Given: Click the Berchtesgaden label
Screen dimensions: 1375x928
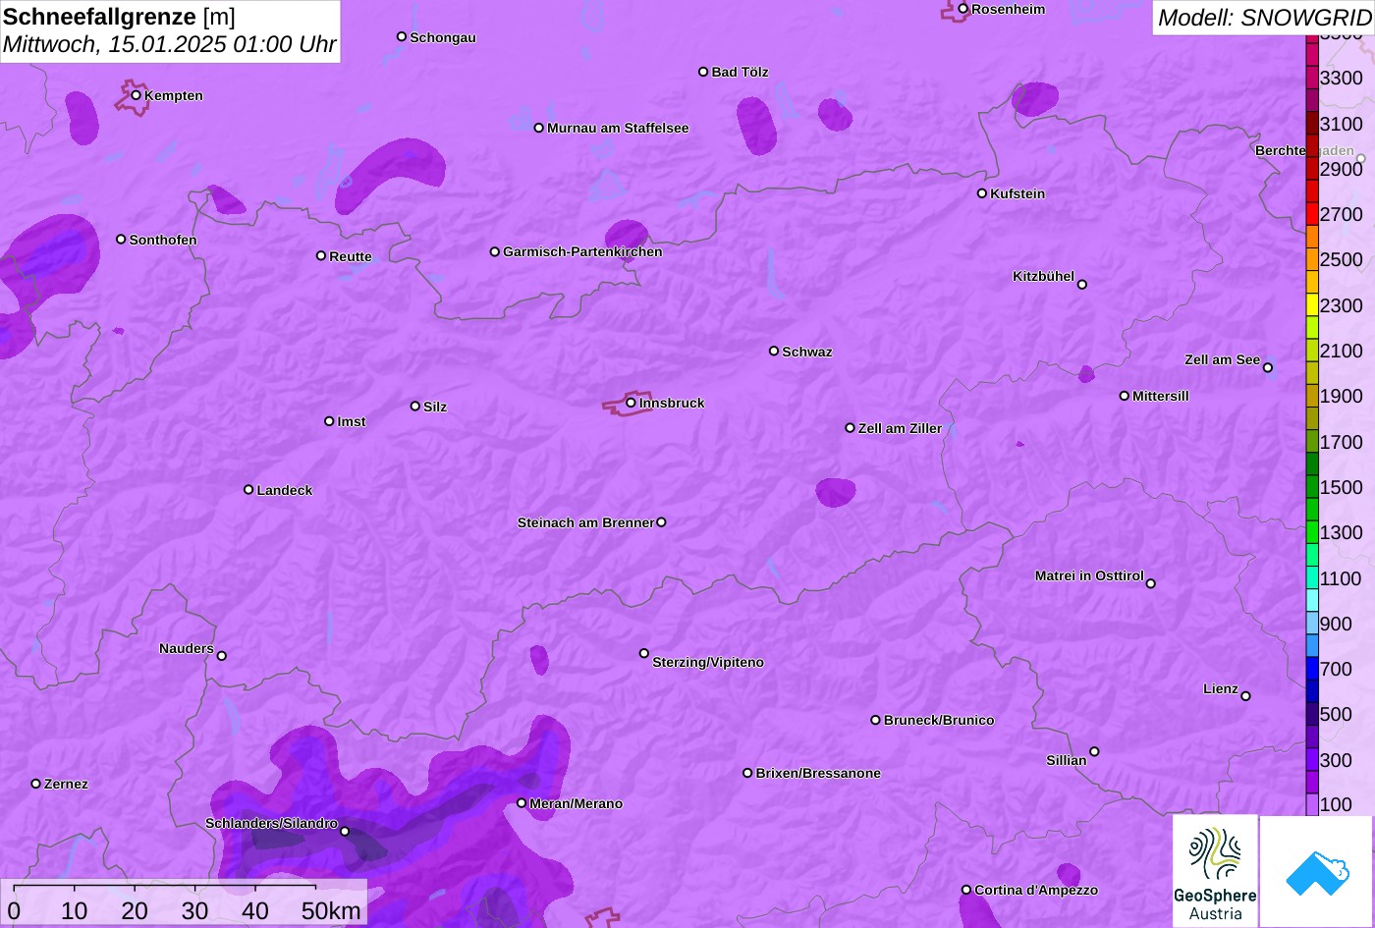Looking at the screenshot, I should pos(1304,150).
